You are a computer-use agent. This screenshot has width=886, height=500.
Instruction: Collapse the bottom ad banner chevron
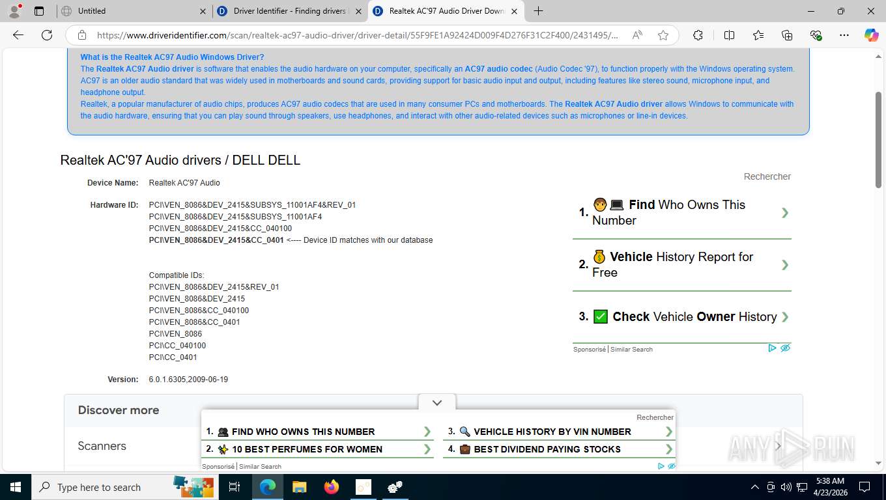click(437, 403)
